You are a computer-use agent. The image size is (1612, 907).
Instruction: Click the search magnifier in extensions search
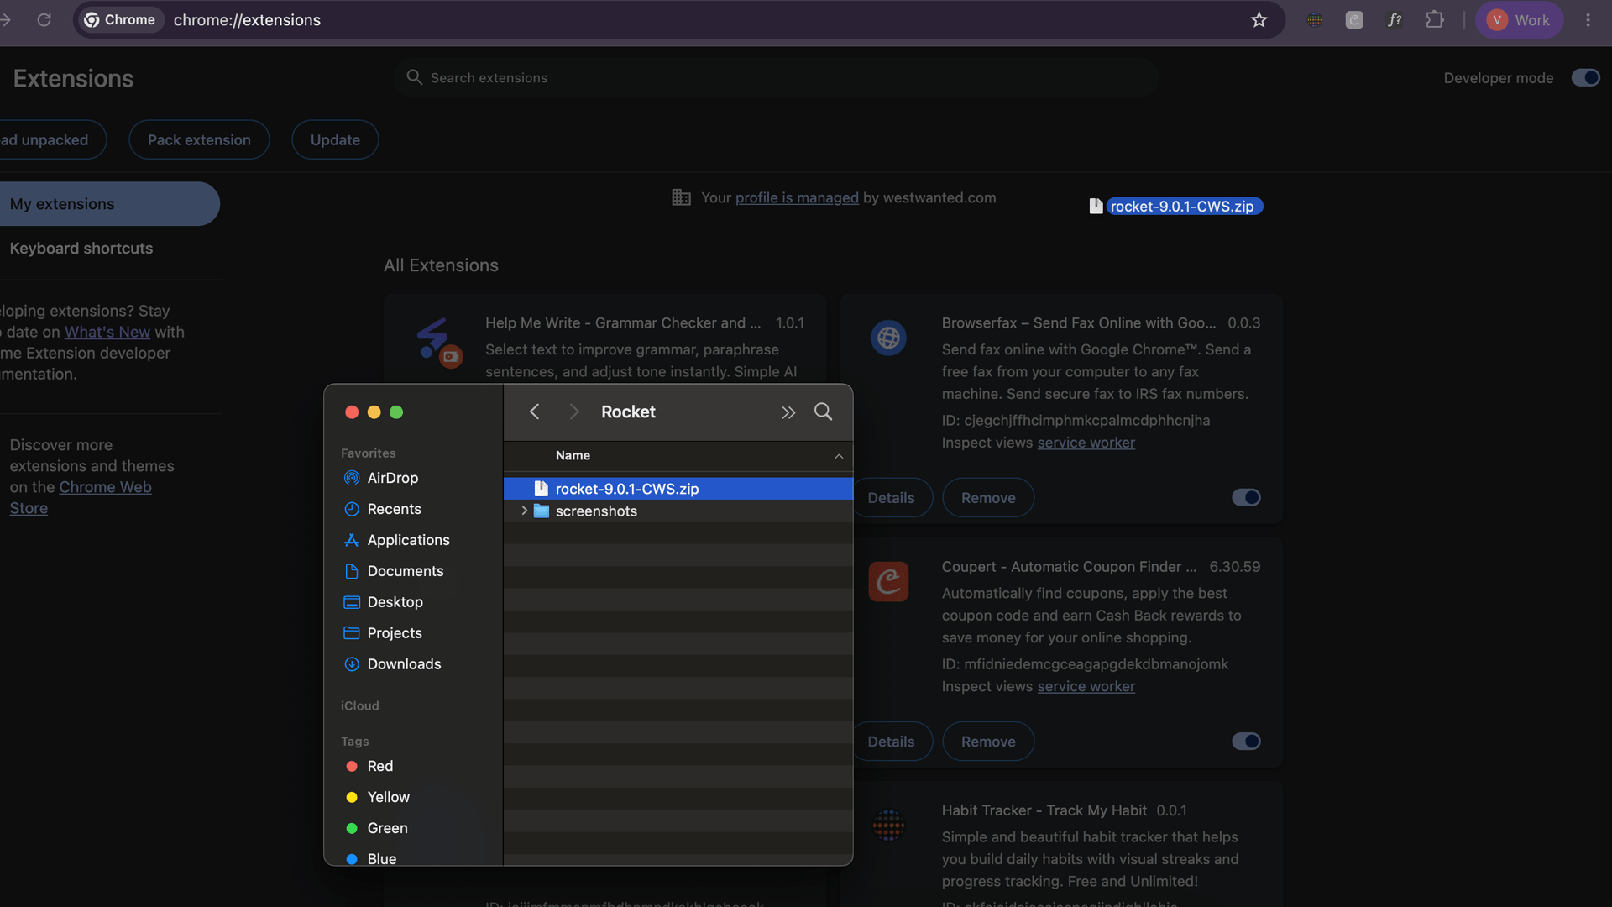coord(414,77)
